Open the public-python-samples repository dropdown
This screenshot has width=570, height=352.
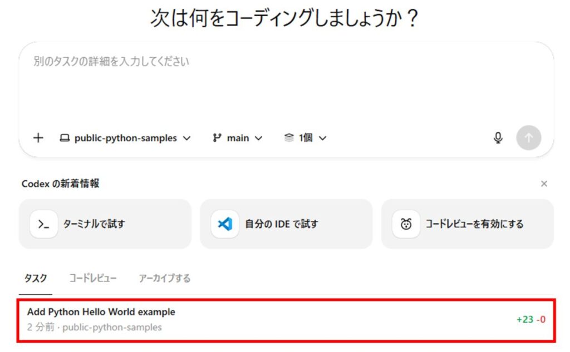coord(127,137)
